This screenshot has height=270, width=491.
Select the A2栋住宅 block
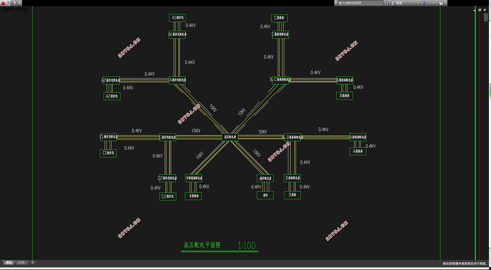(112, 96)
